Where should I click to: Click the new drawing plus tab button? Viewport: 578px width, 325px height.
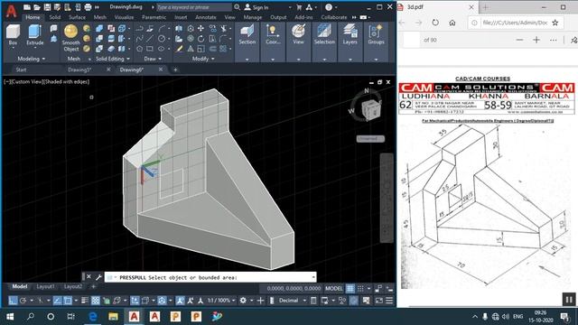click(175, 70)
